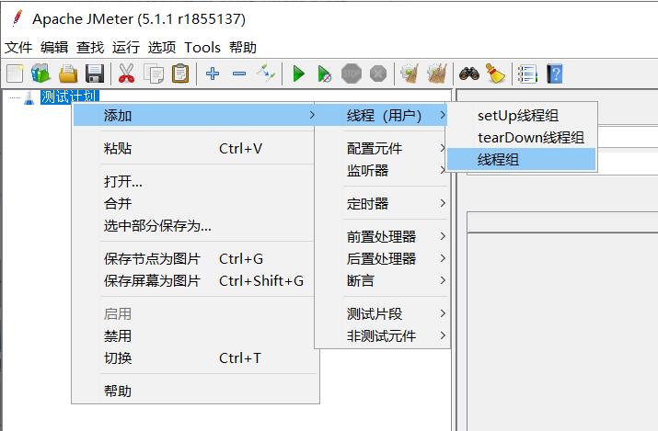Click the green Start run icon
Screen dimensions: 658x431
click(x=298, y=74)
